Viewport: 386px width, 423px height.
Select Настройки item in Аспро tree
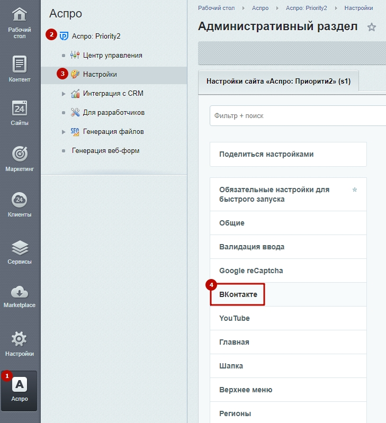pos(100,74)
